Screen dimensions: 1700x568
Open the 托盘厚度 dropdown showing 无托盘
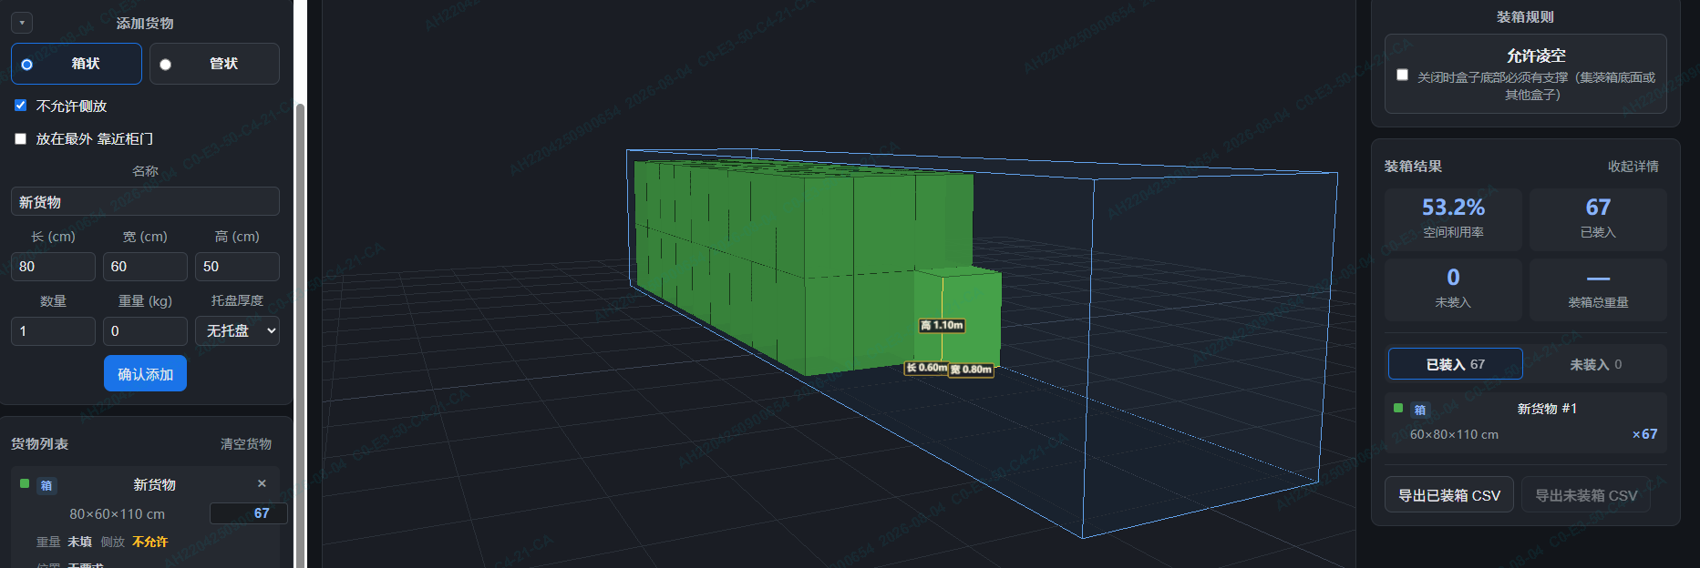pos(237,331)
